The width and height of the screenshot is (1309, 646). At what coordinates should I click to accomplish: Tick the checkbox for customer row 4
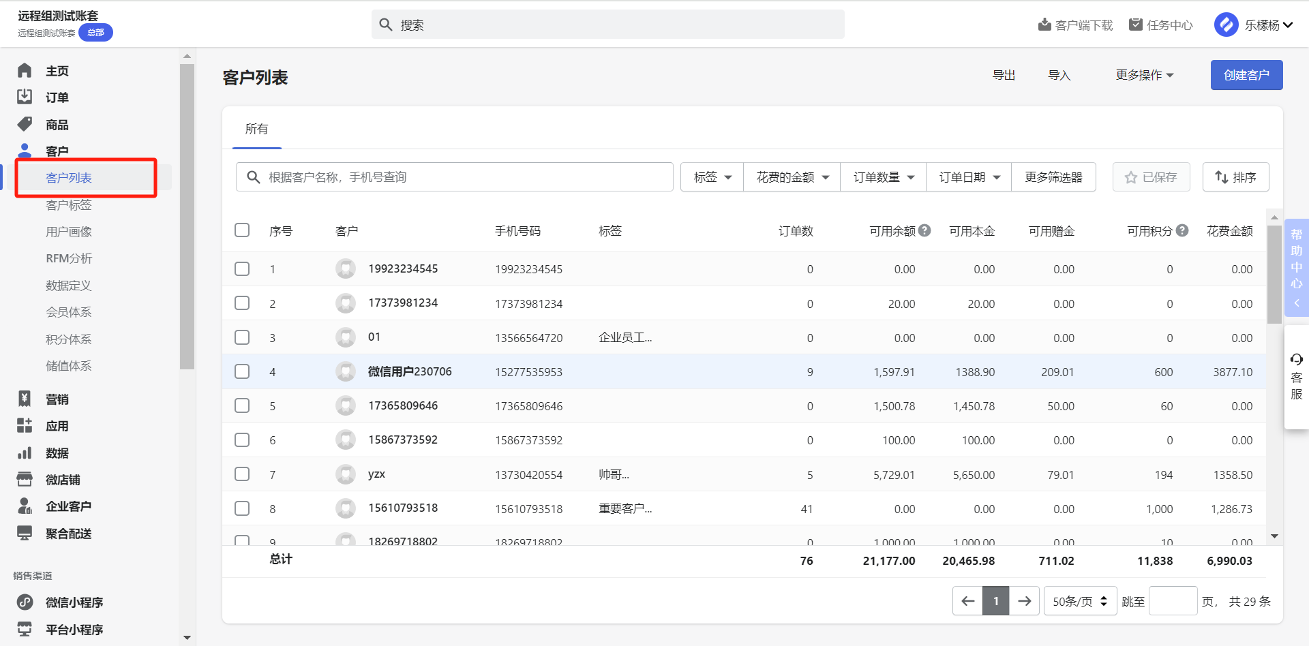242,371
